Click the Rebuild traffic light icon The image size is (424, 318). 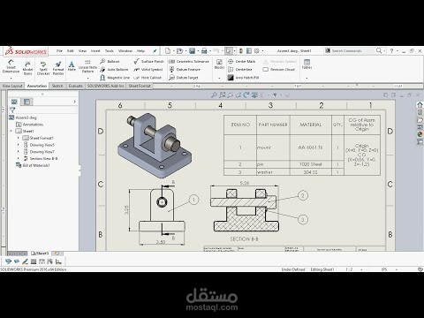click(241, 51)
